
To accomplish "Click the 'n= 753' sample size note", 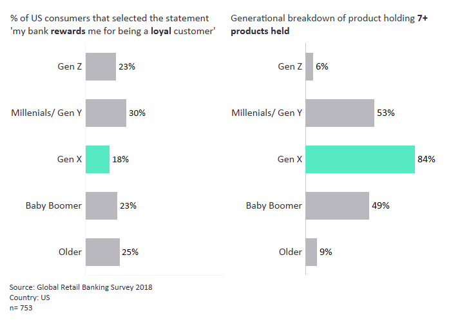I will (x=21, y=308).
